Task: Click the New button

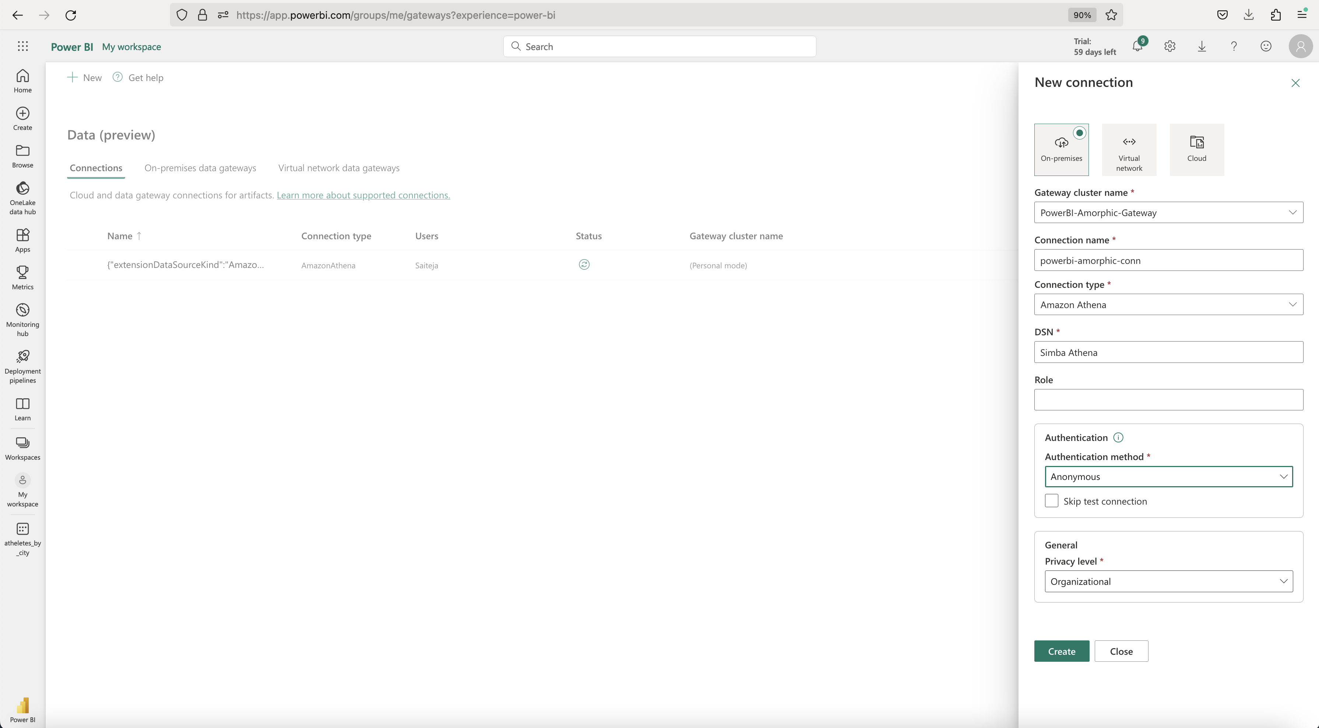Action: [84, 78]
